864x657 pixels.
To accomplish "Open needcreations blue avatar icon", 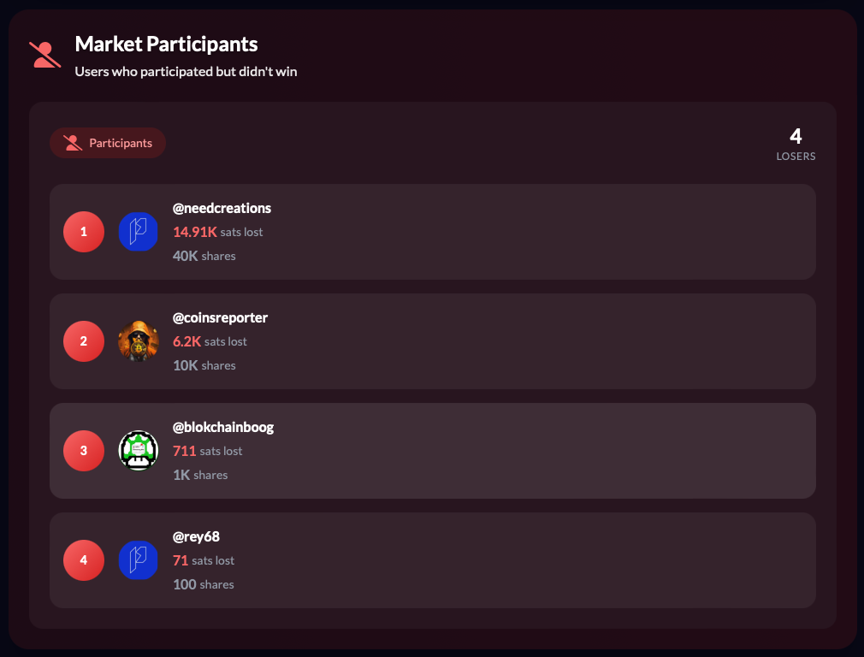I will pos(139,232).
